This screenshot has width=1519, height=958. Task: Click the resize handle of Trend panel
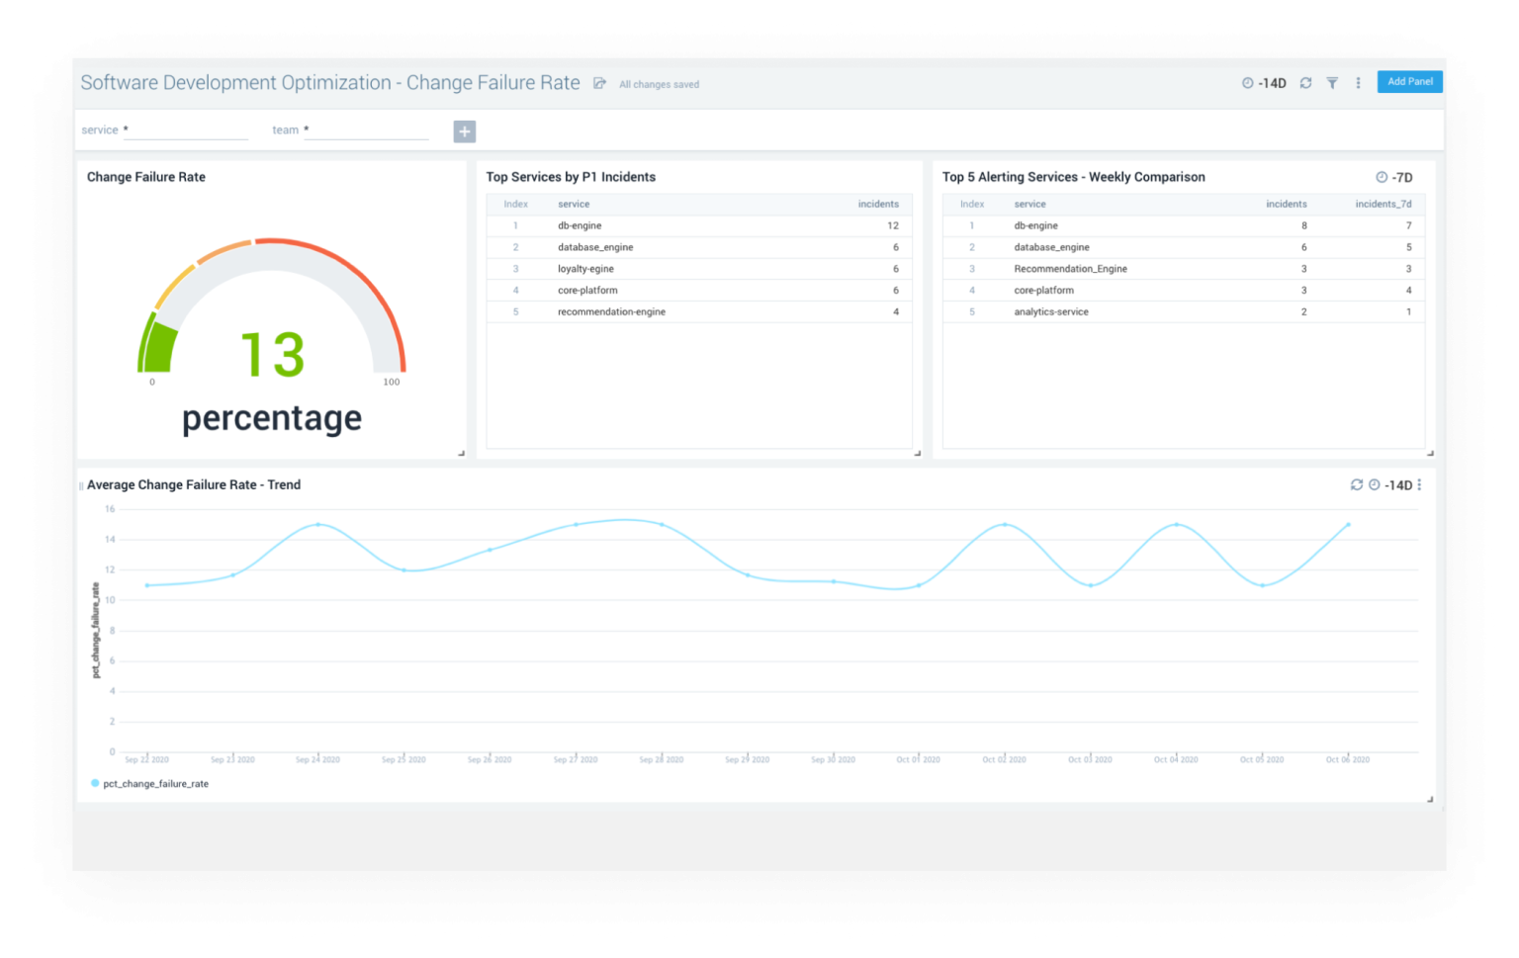1430,800
